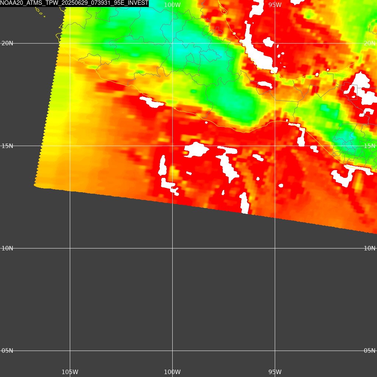Click the NOAA20_ATMS_TPW title label

pyautogui.click(x=74, y=3)
